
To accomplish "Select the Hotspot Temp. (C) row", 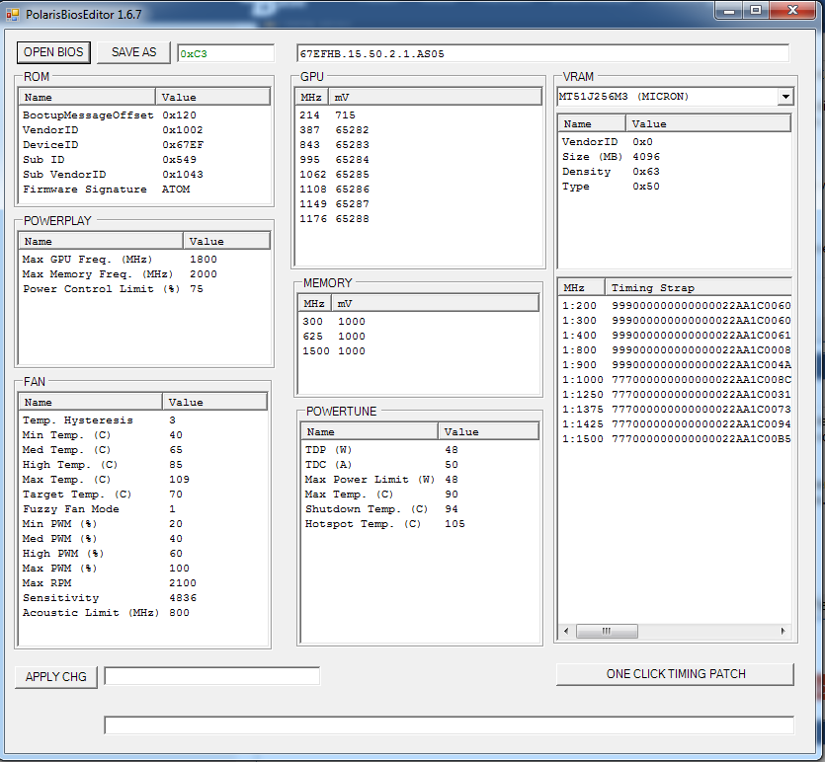I will click(420, 524).
